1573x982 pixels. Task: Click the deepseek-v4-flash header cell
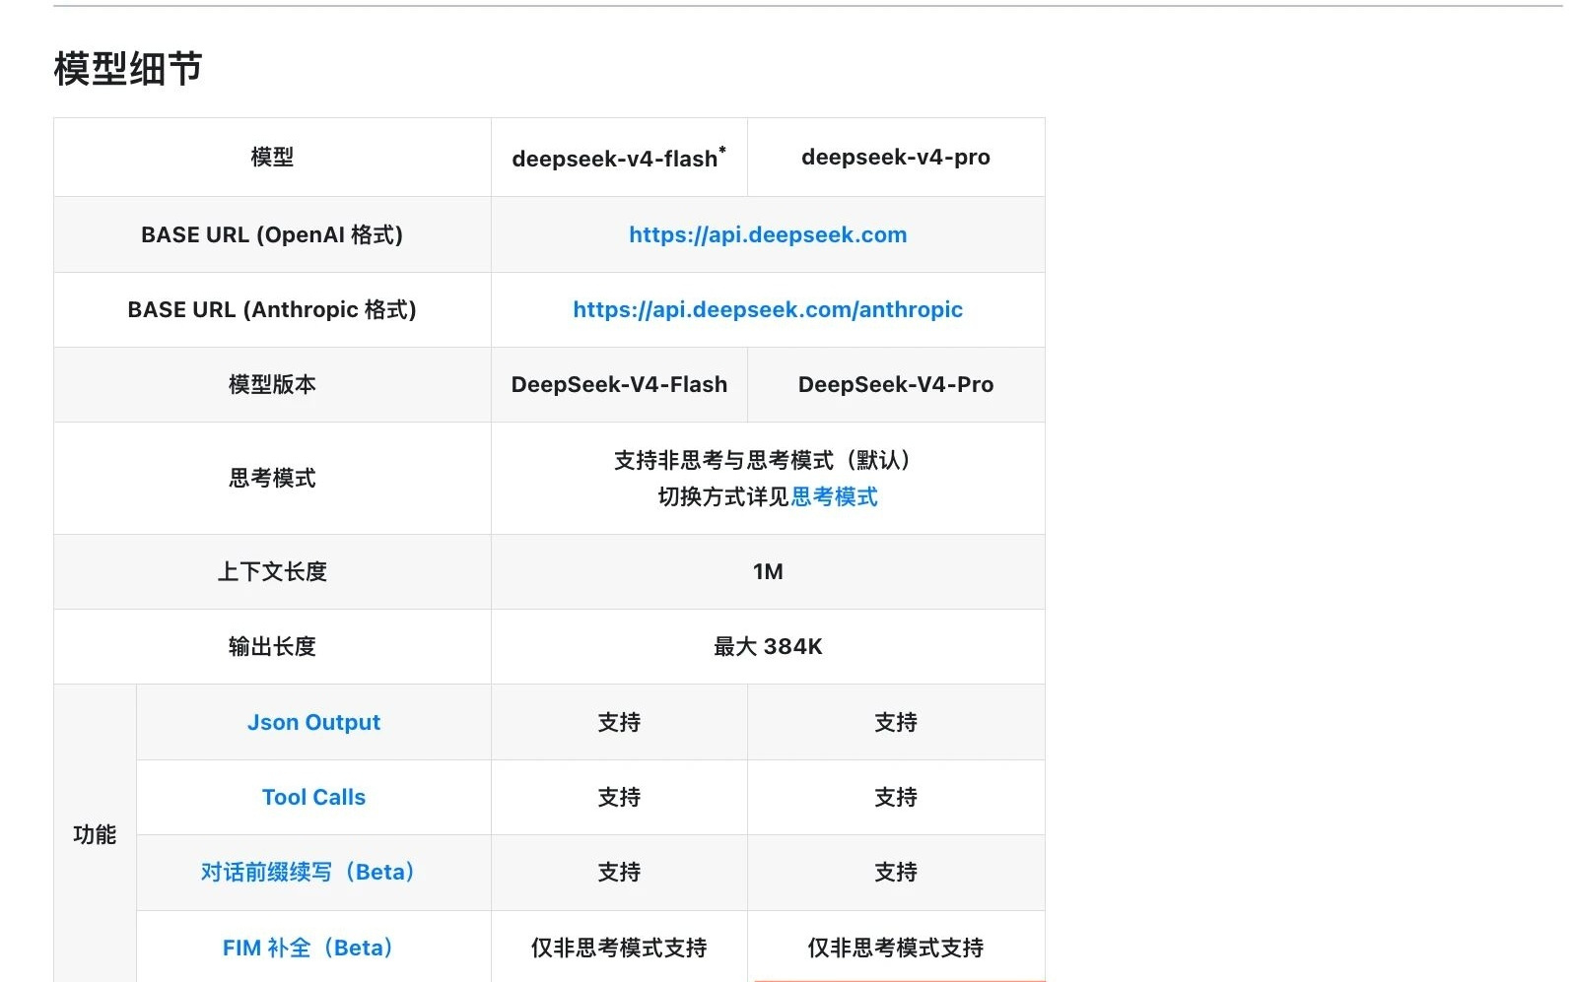pos(619,158)
